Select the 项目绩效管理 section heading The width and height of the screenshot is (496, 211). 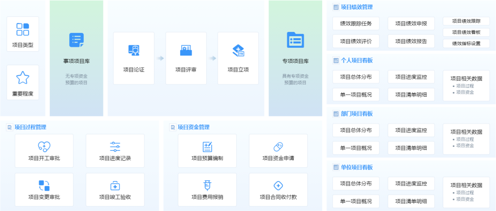click(x=356, y=7)
